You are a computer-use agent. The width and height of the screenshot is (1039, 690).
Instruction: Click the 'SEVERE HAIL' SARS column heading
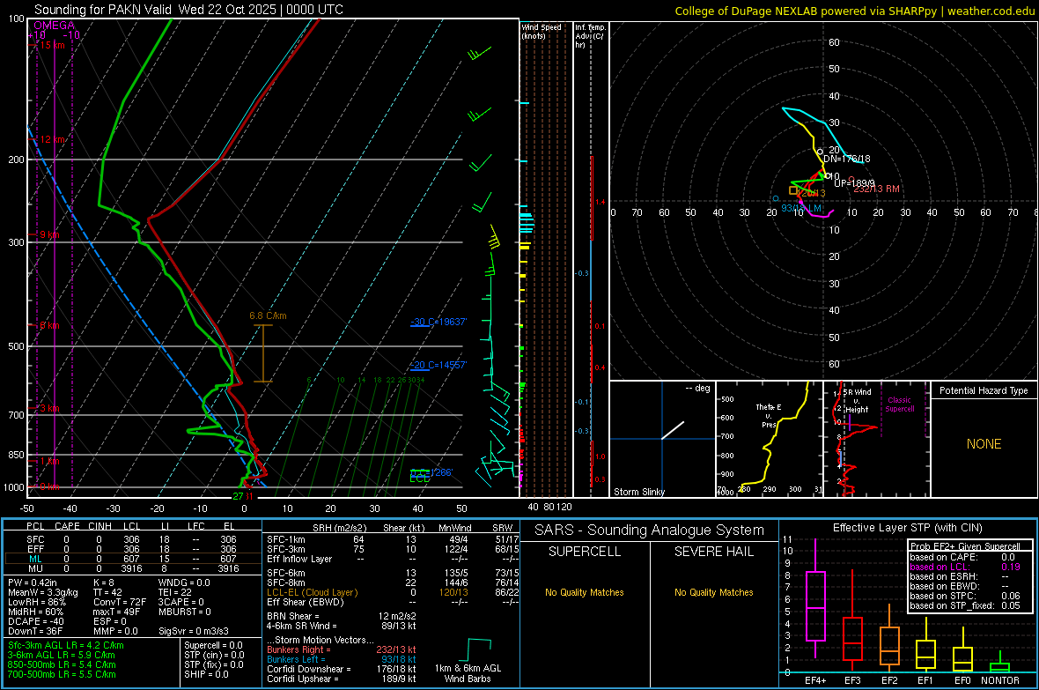click(713, 552)
